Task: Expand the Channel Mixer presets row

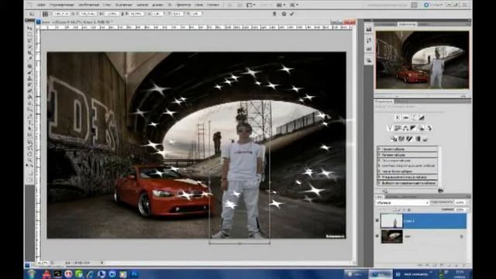Action: point(408,177)
